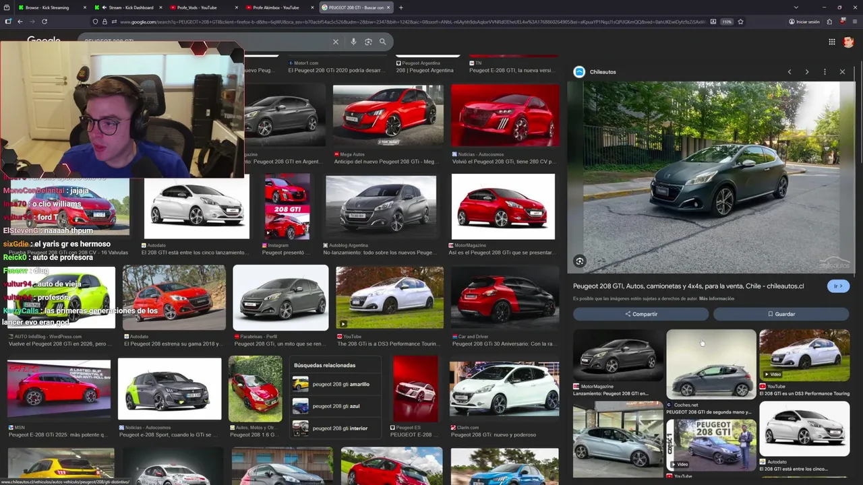The image size is (863, 485).
Task: Open YouTube DS3 Performance thumbnail in grid
Action: click(x=390, y=297)
